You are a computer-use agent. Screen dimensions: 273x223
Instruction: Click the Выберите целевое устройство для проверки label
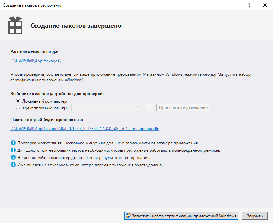[x=57, y=94]
